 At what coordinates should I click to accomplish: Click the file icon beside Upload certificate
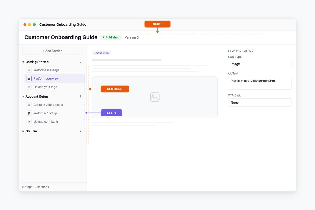pyautogui.click(x=29, y=121)
